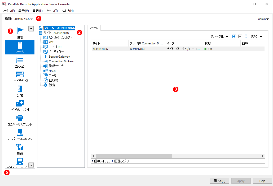Open テーマ node in tree
The image size is (273, 186).
(x=52, y=76)
